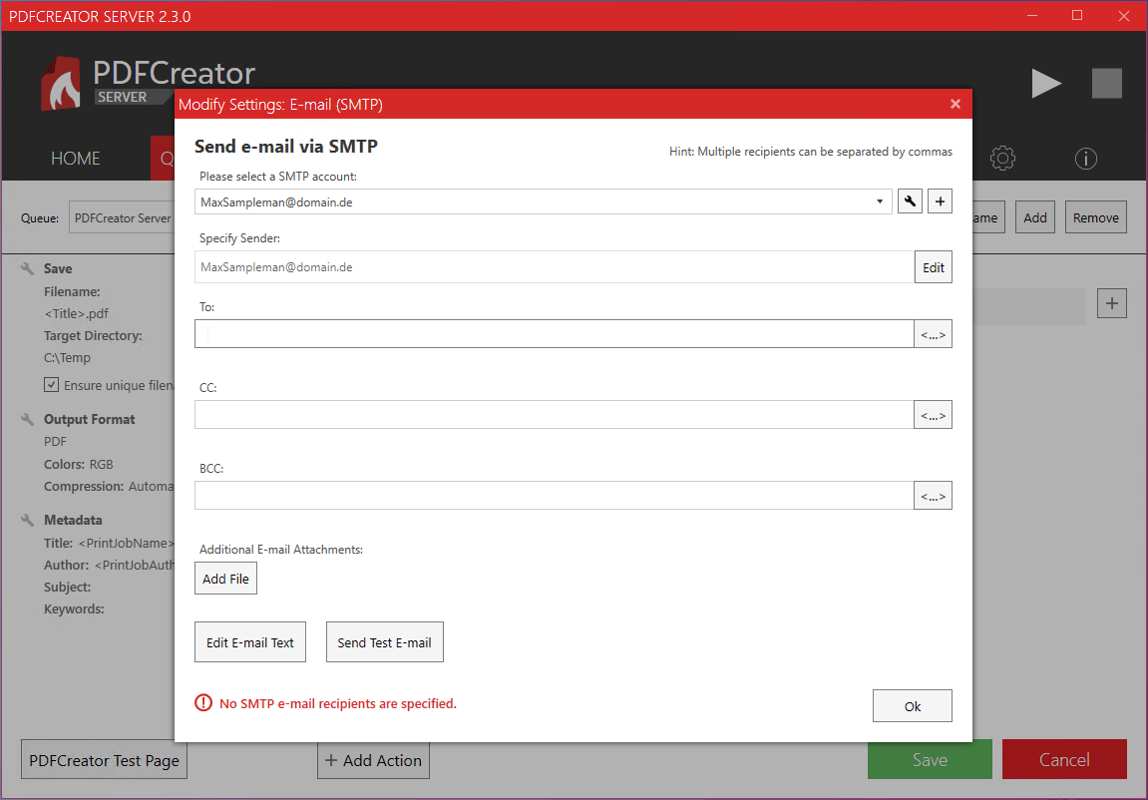Viewport: 1148px width, 800px height.
Task: Focus the To recipients field
Action: coord(555,334)
